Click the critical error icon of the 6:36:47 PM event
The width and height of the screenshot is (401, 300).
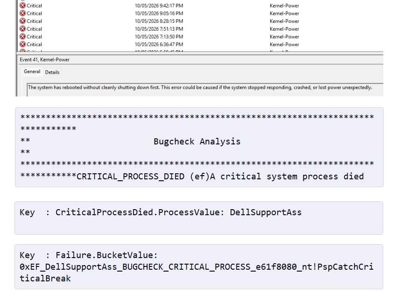click(x=23, y=44)
